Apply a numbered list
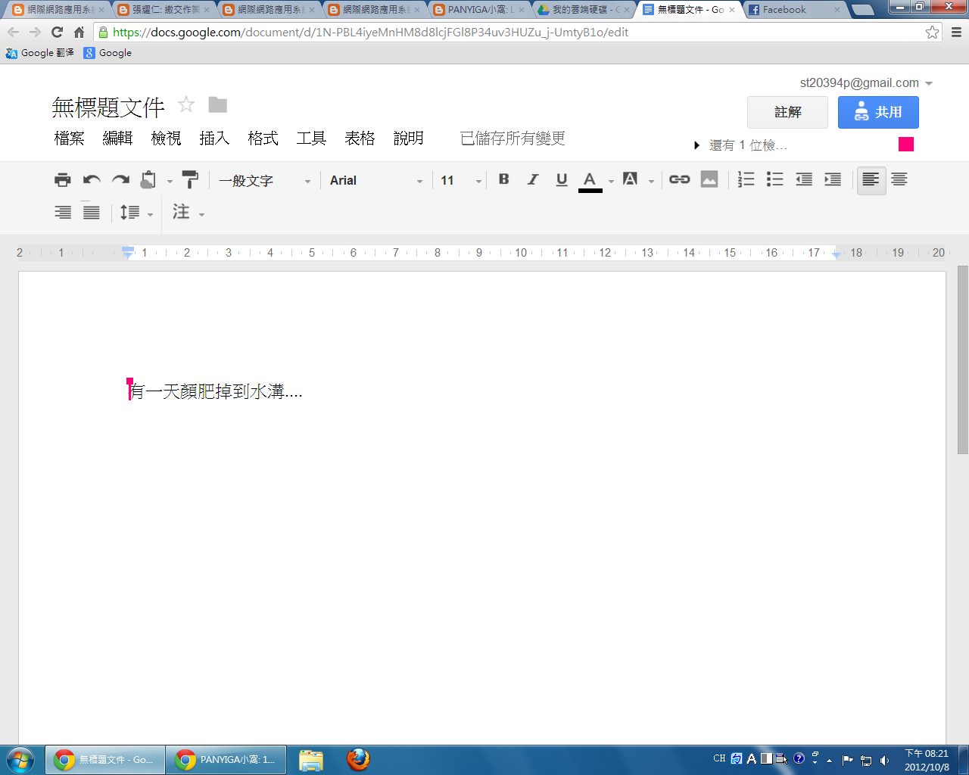The width and height of the screenshot is (969, 775). 746,180
